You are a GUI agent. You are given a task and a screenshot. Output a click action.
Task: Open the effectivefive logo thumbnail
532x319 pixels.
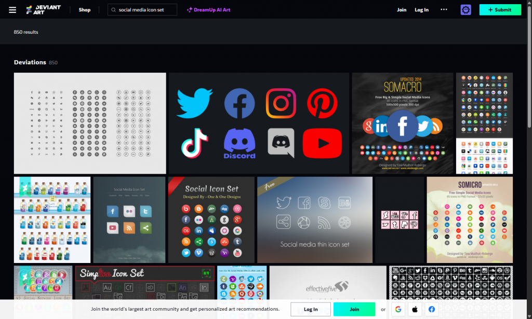[328, 282]
